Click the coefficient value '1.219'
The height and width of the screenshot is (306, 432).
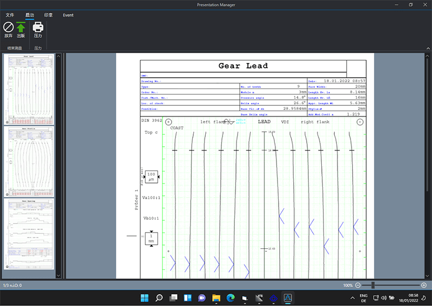(353, 114)
